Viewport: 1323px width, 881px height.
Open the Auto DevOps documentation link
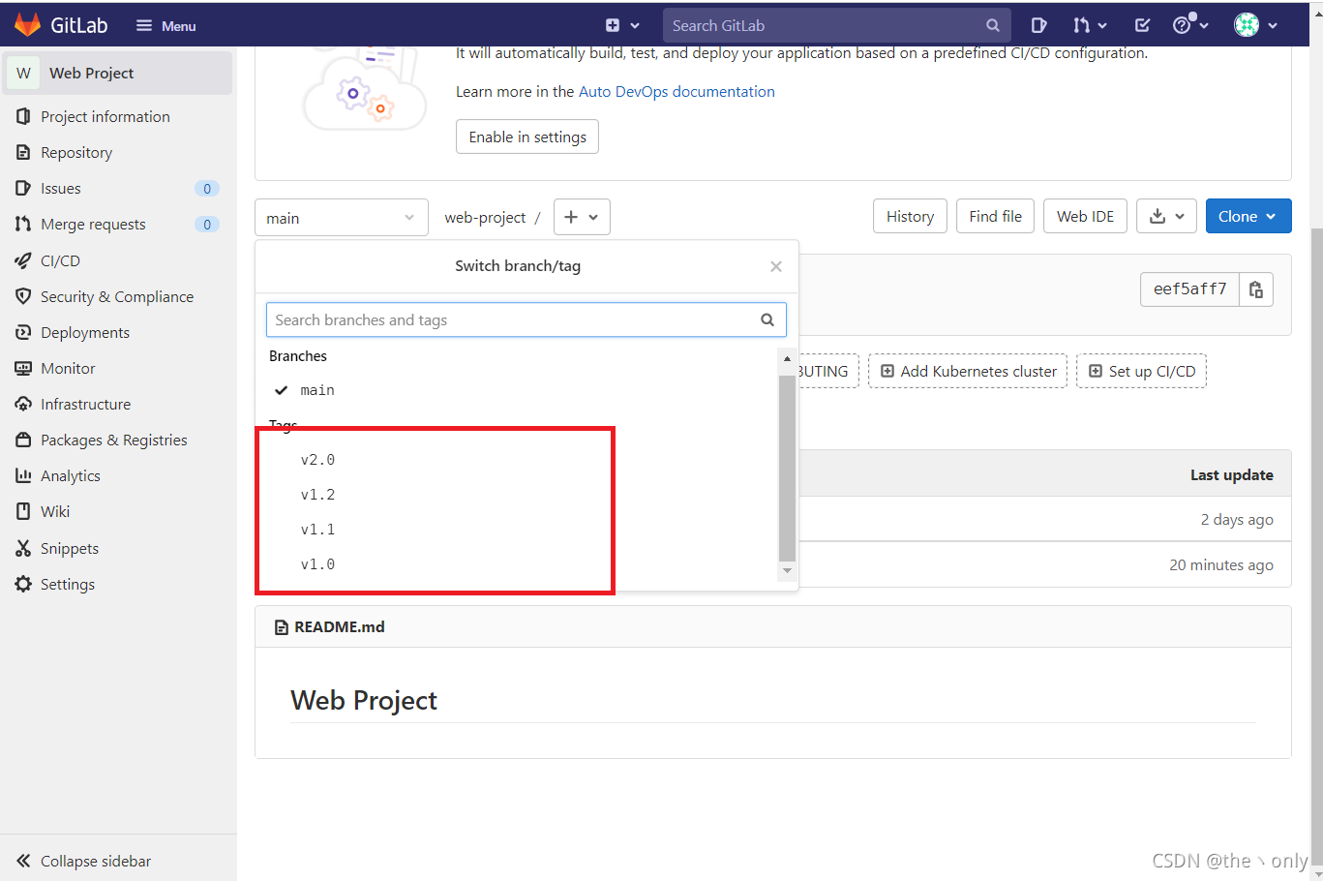(x=677, y=91)
